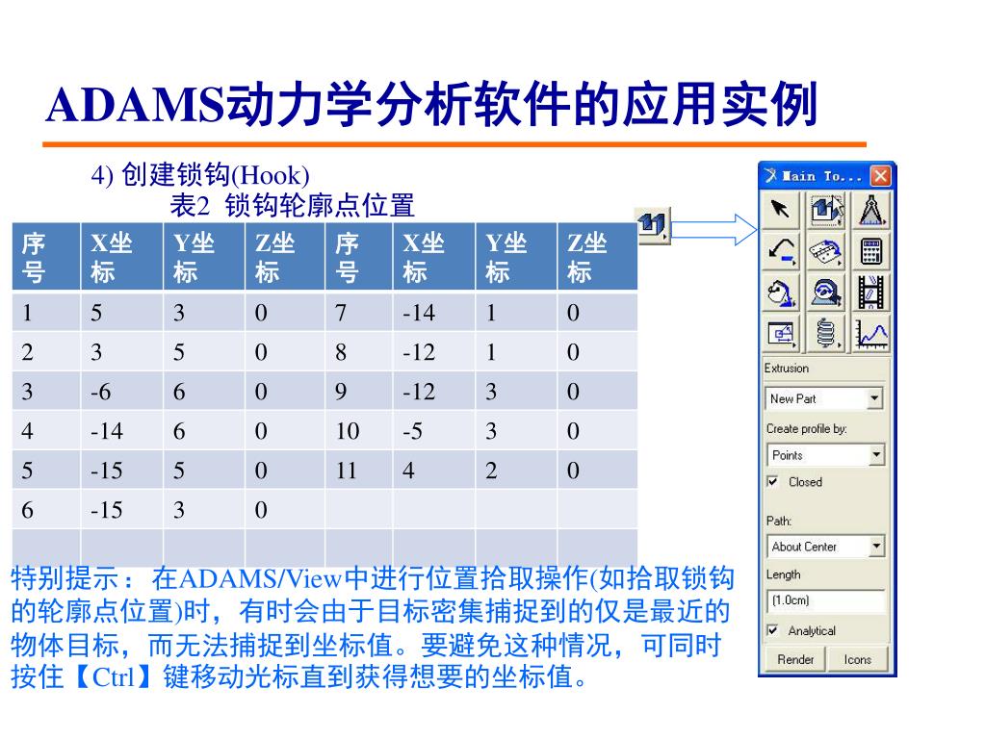Viewport: 986px width, 739px height.
Task: Click serial number 6 in first column
Action: point(27,510)
